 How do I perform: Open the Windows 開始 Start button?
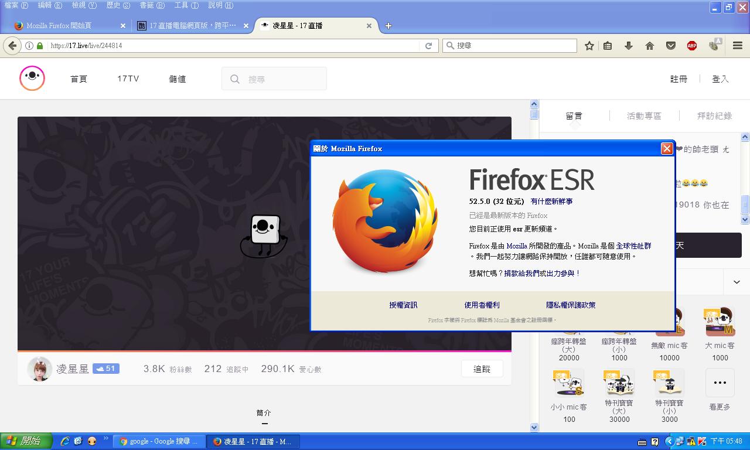pyautogui.click(x=26, y=441)
